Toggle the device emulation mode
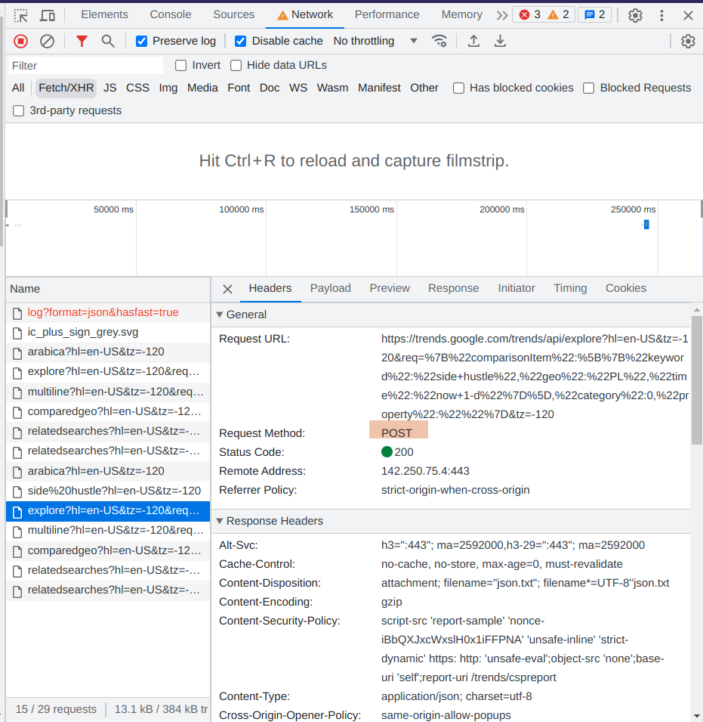703x722 pixels. [x=48, y=15]
